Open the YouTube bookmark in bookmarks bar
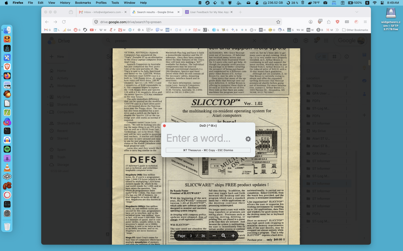The image size is (403, 251). tap(93, 30)
